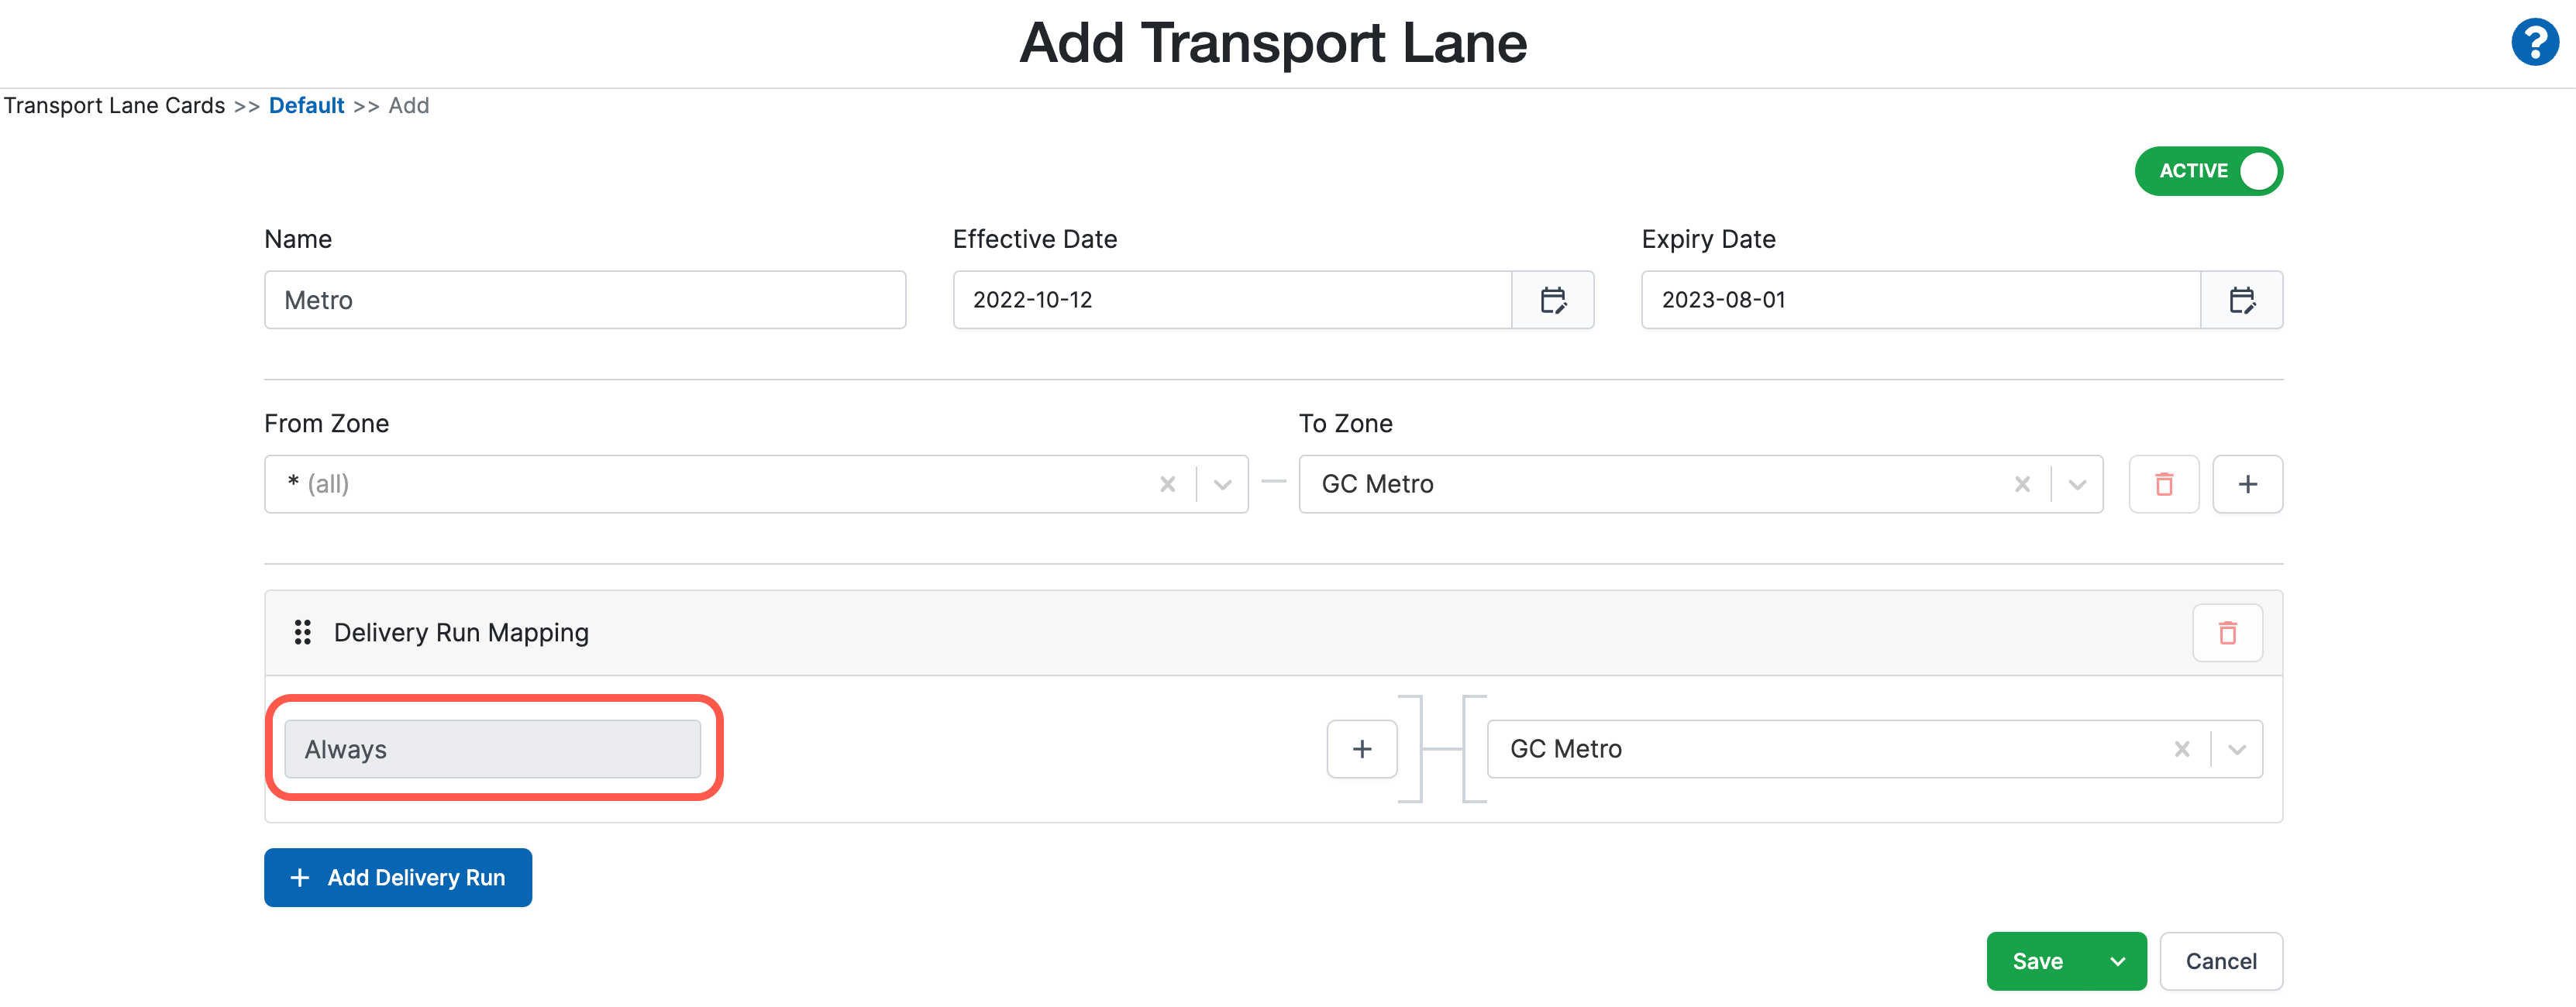
Task: Clear GC Metro in the delivery run mapping
Action: coord(2182,748)
